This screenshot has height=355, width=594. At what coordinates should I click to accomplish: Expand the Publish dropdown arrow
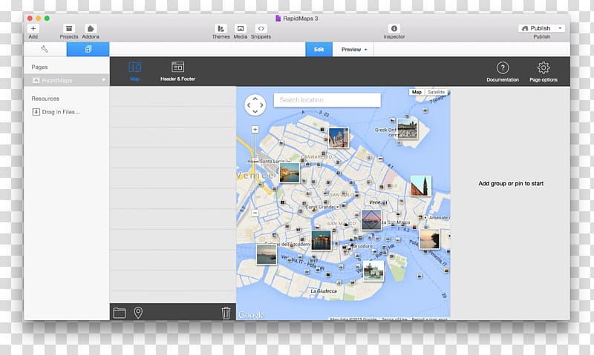coord(560,28)
